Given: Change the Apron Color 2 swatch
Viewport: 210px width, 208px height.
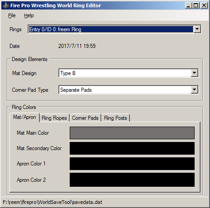Looking at the screenshot, I should pyautogui.click(x=132, y=180).
